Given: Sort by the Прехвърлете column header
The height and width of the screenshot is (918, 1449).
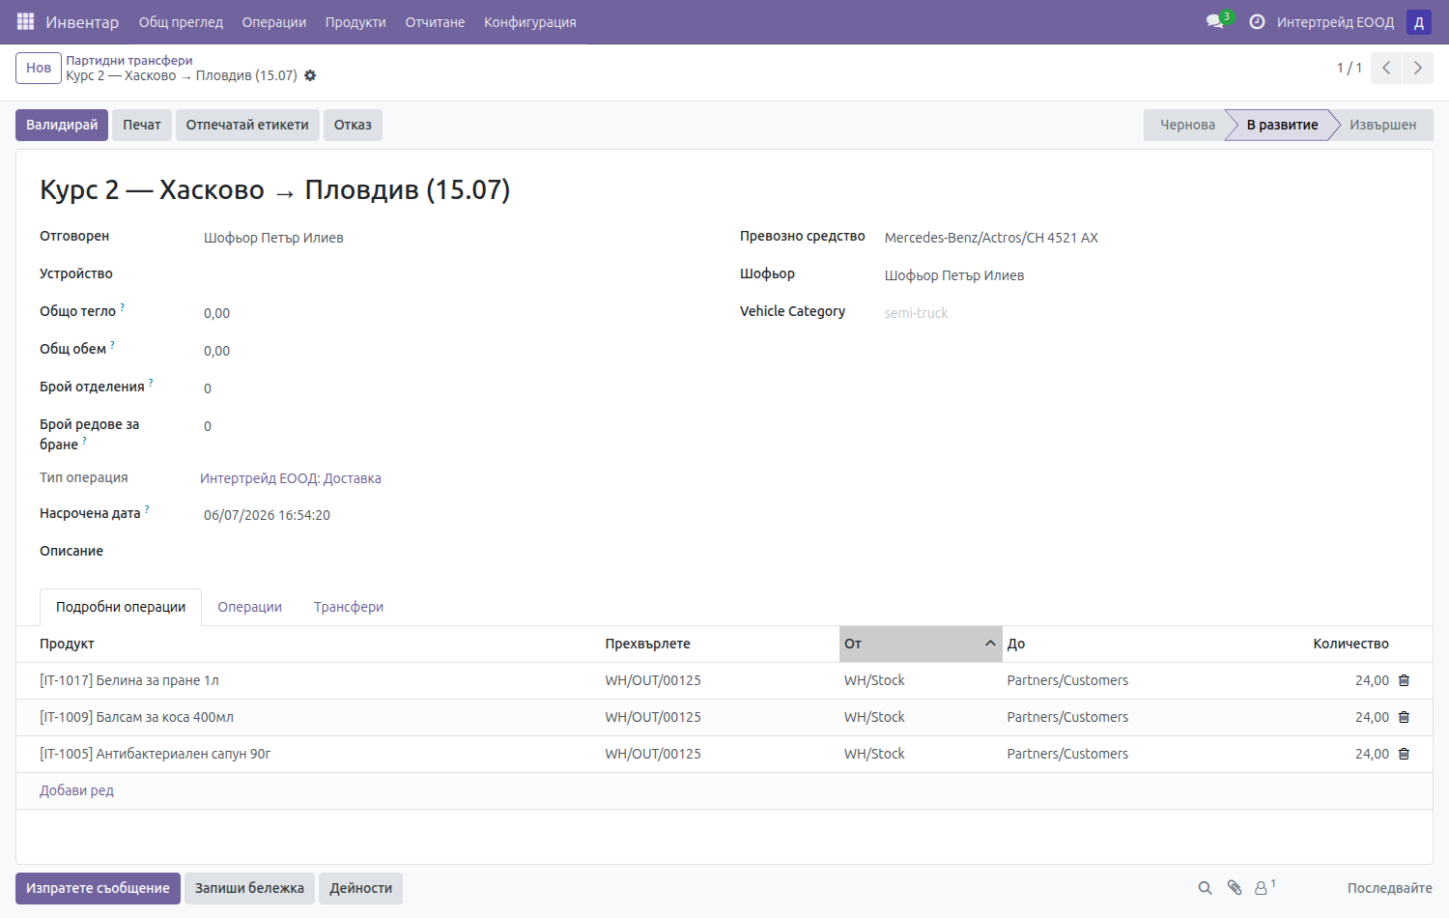Looking at the screenshot, I should [x=720, y=644].
